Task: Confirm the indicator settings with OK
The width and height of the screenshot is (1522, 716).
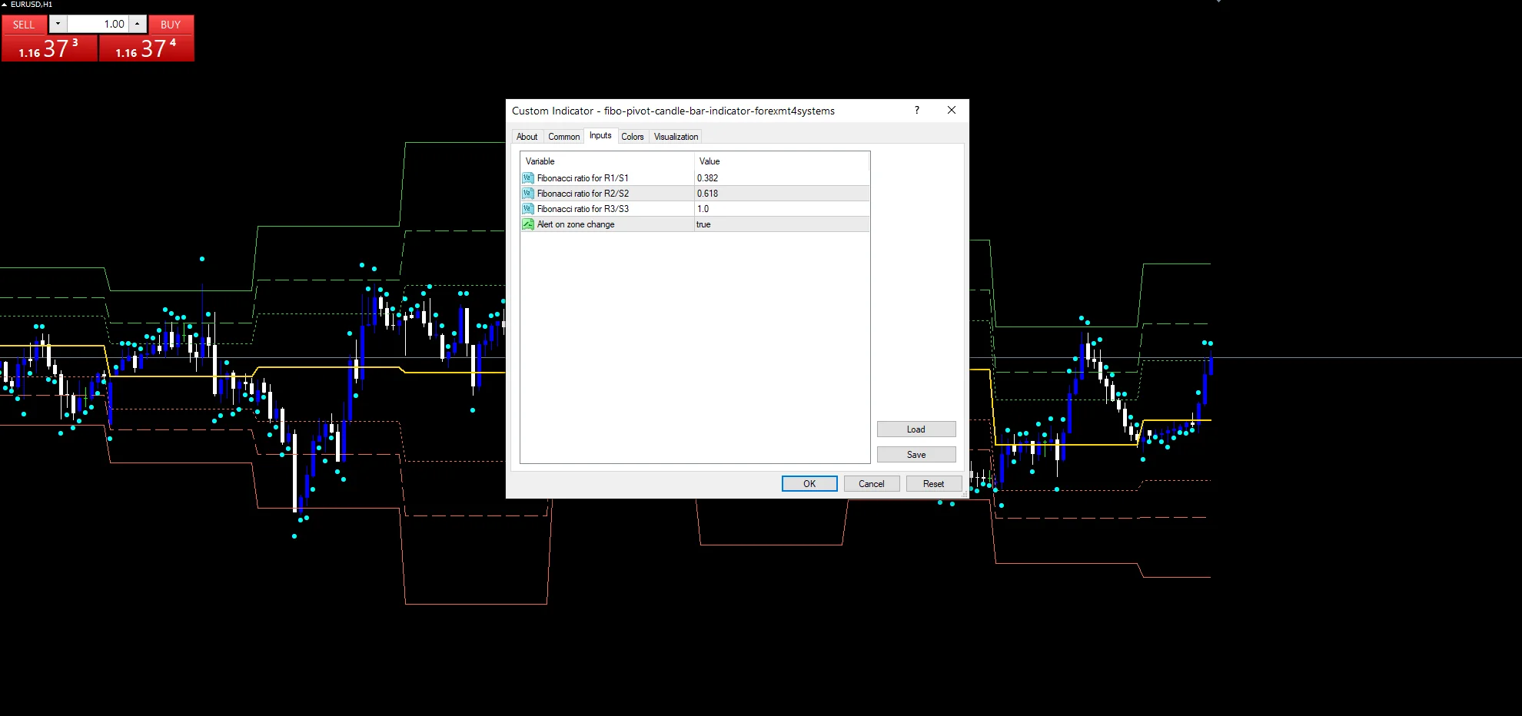Action: tap(809, 484)
